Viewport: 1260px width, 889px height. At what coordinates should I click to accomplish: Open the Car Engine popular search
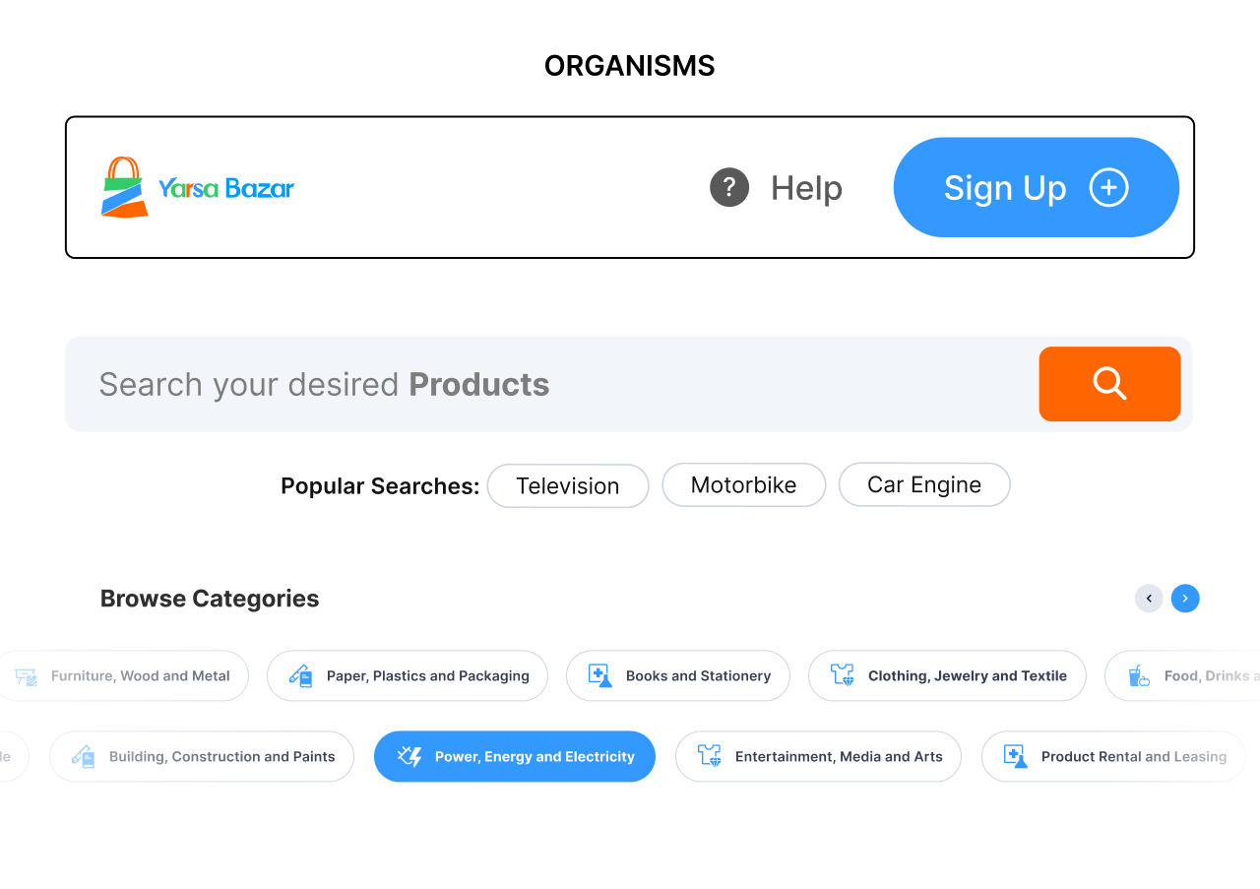pyautogui.click(x=923, y=484)
